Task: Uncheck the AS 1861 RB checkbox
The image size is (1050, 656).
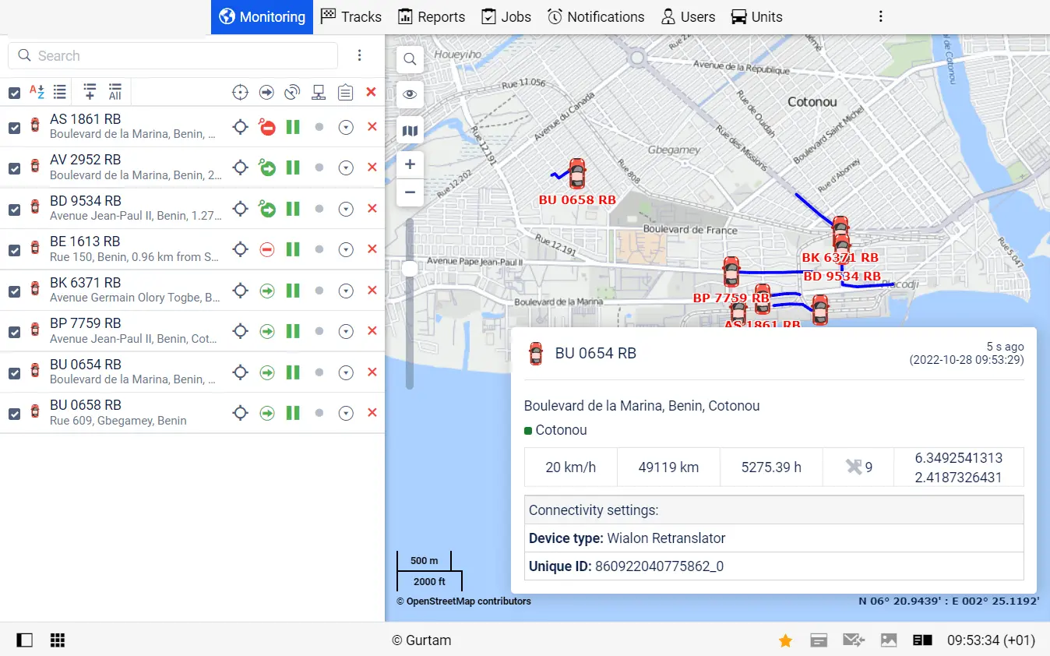Action: (14, 127)
